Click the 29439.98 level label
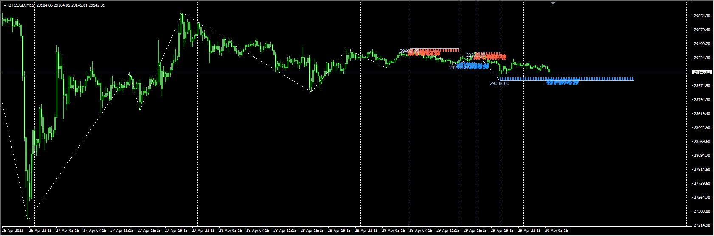The image size is (714, 236). pos(408,52)
